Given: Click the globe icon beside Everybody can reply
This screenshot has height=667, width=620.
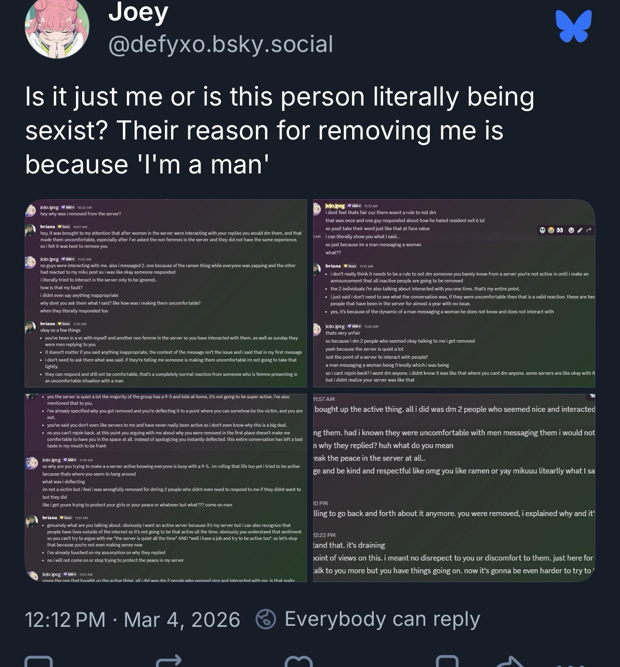Looking at the screenshot, I should [x=266, y=619].
